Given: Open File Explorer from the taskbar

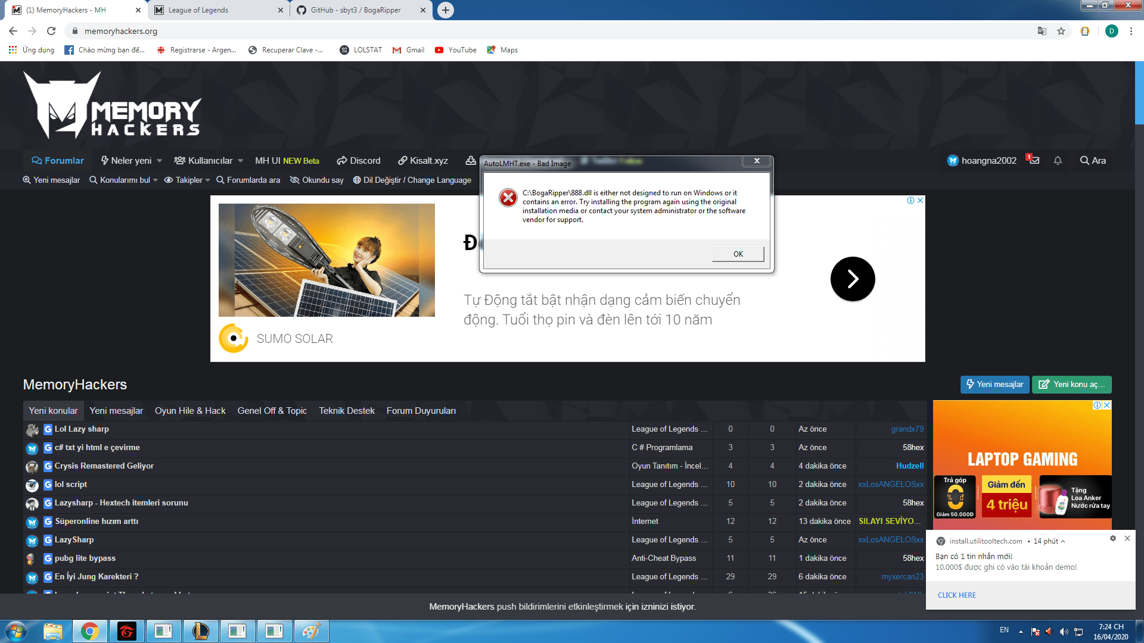Looking at the screenshot, I should [53, 631].
